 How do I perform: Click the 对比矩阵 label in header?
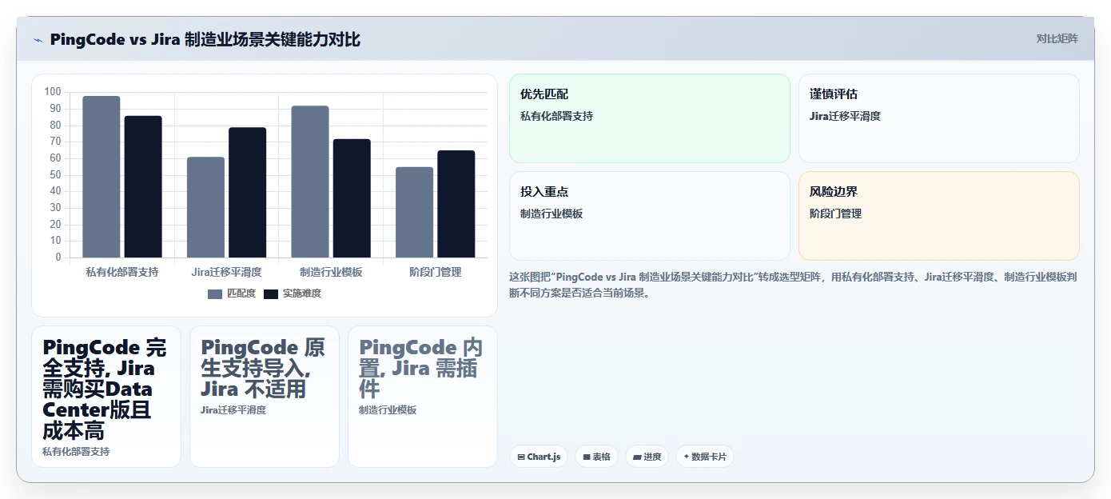[x=1057, y=38]
